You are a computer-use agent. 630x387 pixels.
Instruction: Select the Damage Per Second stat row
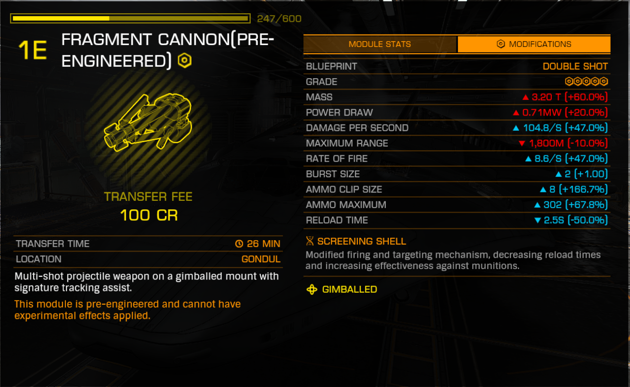(457, 128)
